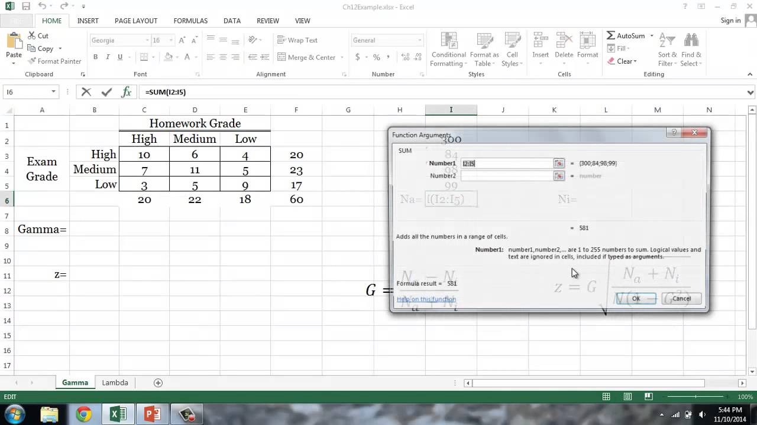
Task: Click the Insert Function fx icon
Action: click(126, 92)
